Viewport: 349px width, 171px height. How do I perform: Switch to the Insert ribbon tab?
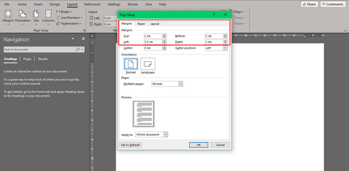[38, 4]
